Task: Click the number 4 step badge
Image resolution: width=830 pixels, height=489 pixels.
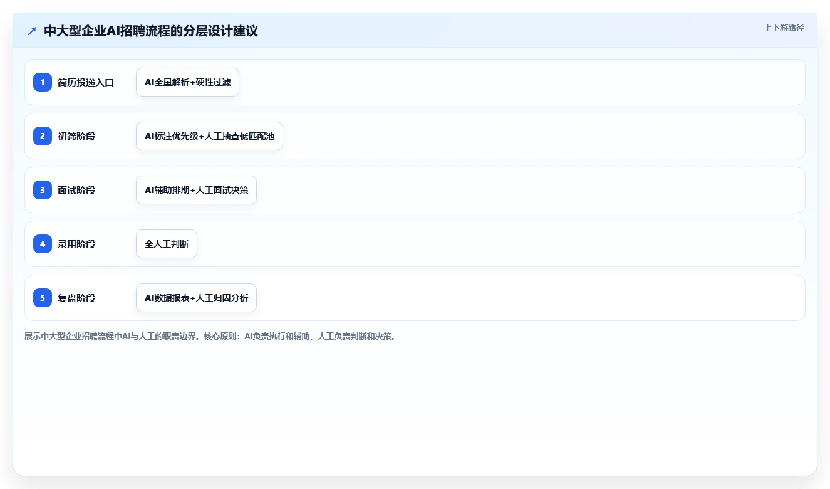Action: click(x=43, y=244)
